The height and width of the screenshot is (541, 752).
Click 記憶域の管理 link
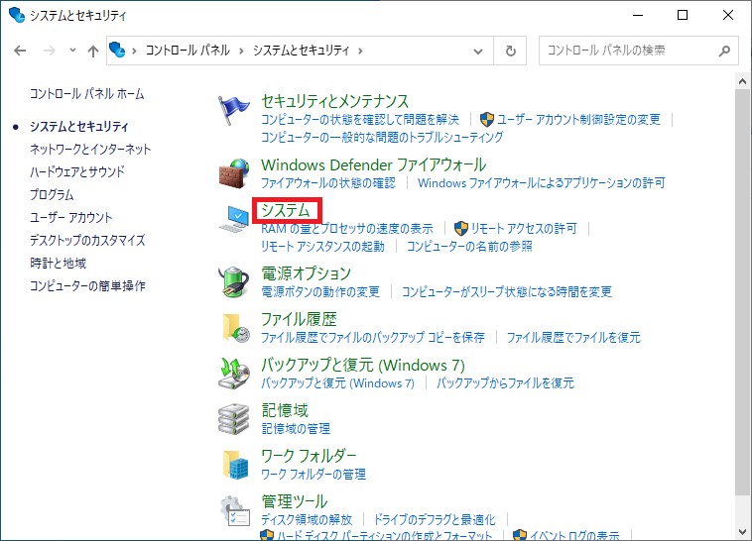coord(296,428)
